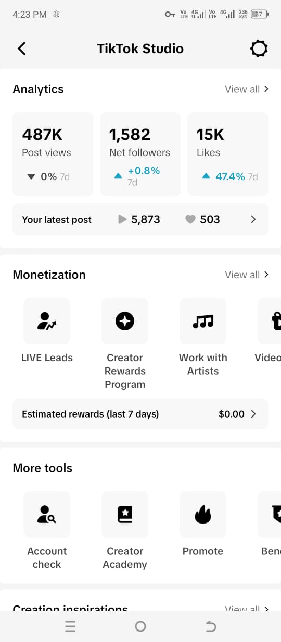This screenshot has width=281, height=642.
Task: Tap the Android home circle button
Action: point(140,626)
